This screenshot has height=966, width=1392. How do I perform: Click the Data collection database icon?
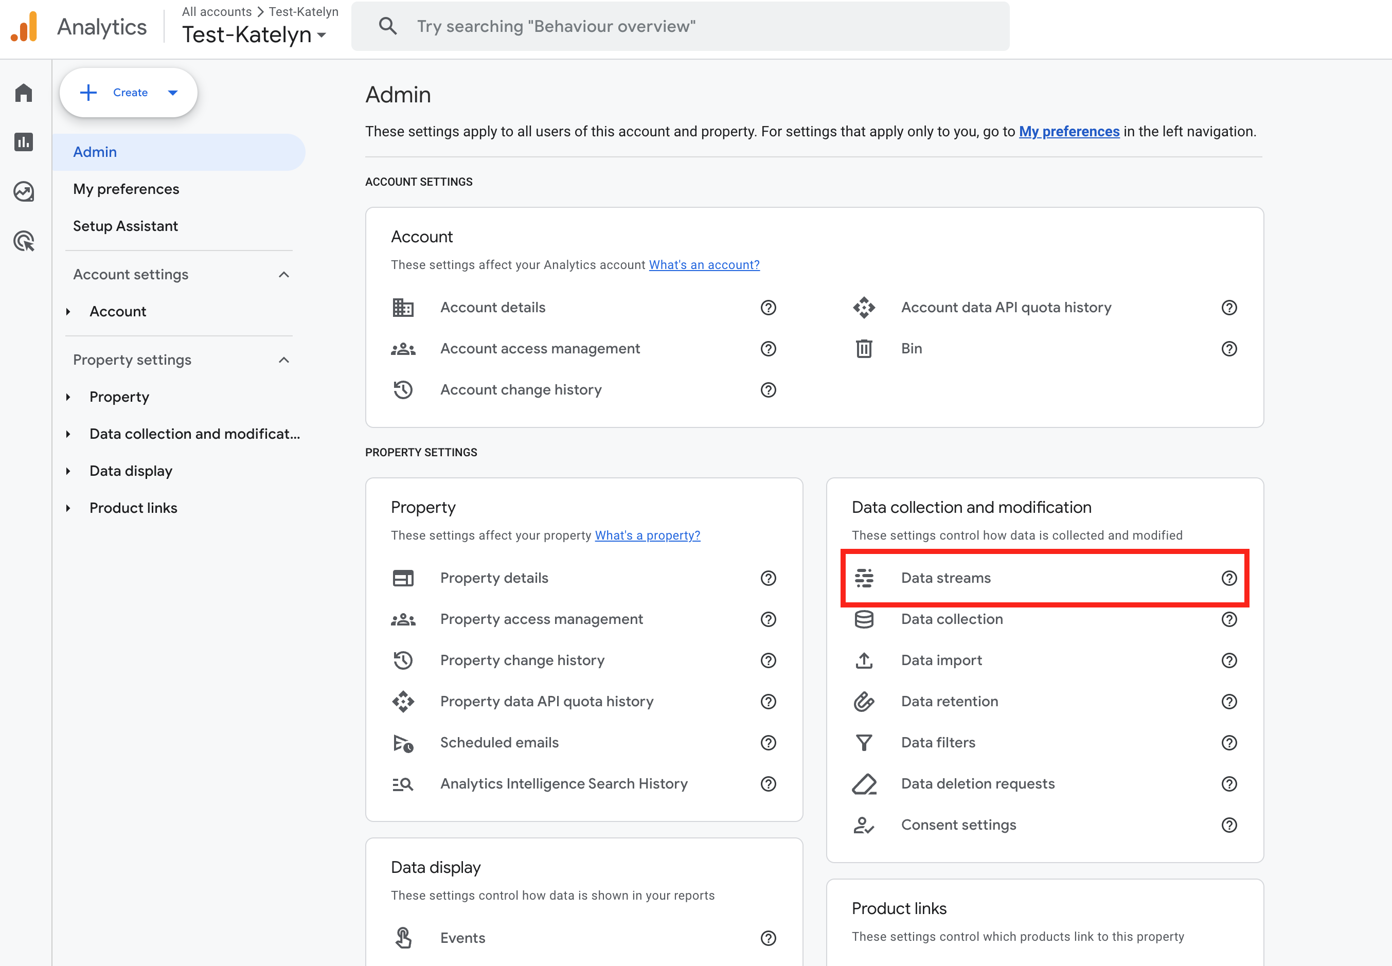point(864,619)
